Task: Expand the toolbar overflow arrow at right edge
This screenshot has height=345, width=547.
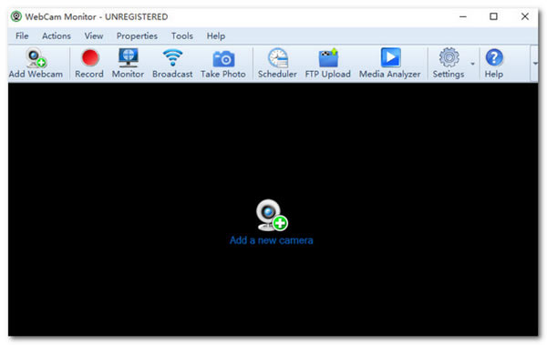Action: click(535, 64)
